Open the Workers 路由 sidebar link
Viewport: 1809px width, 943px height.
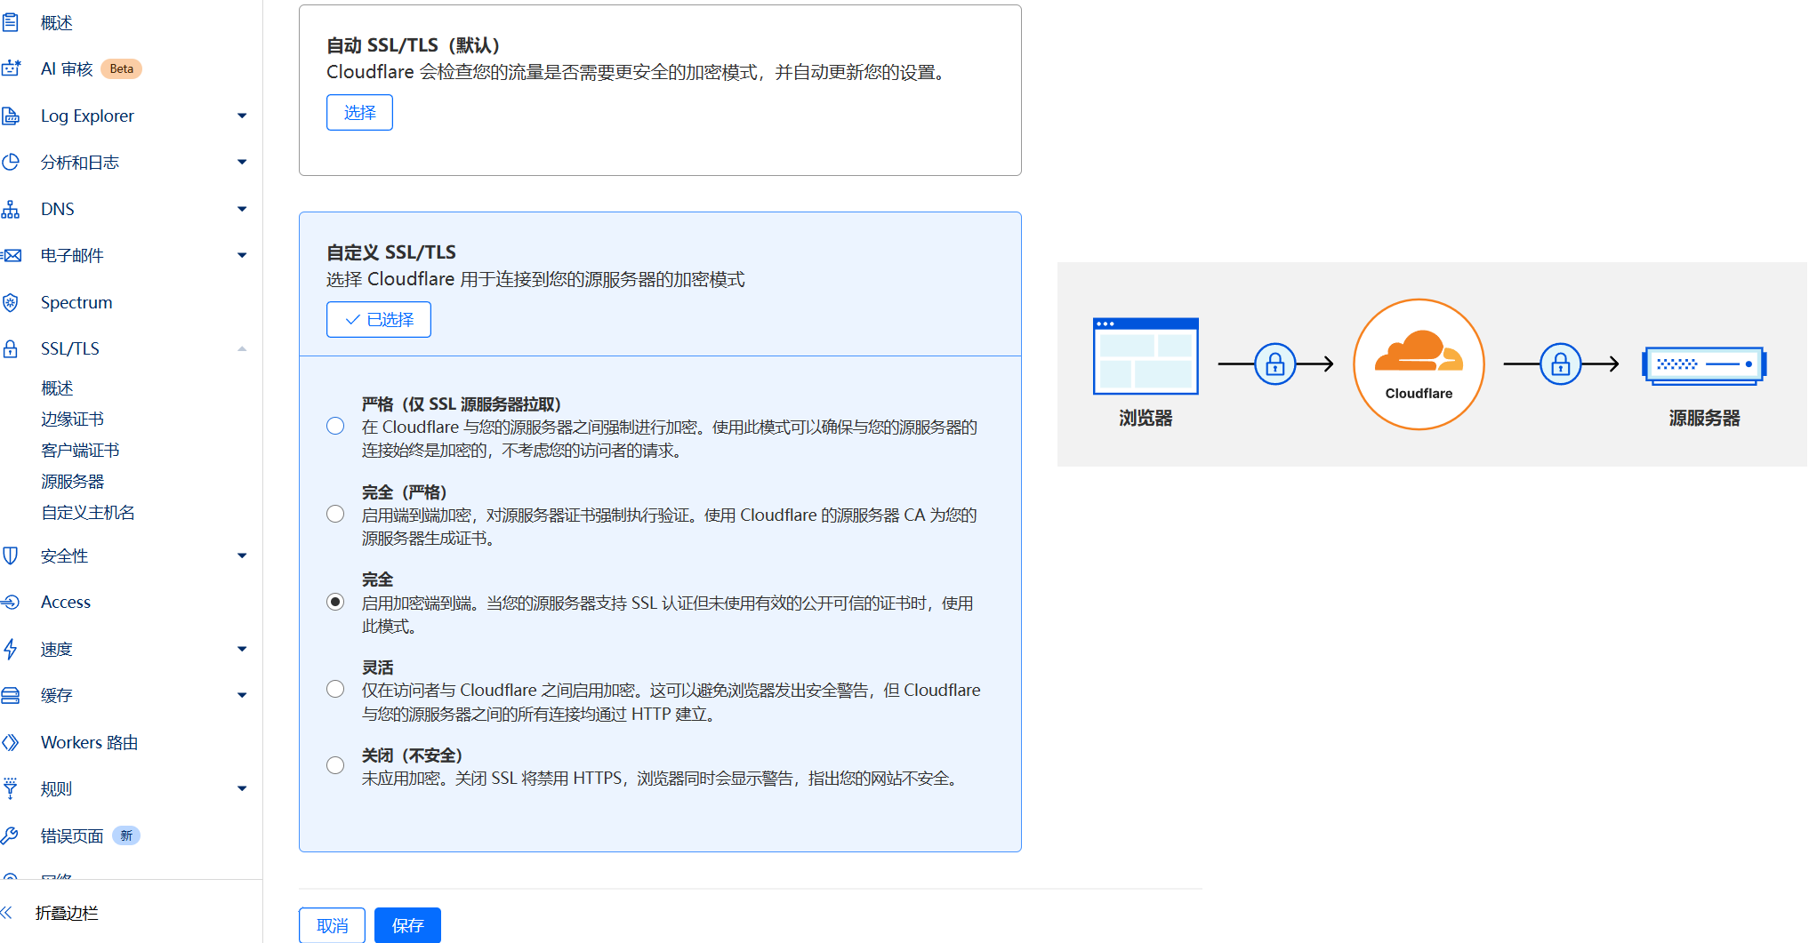tap(89, 742)
